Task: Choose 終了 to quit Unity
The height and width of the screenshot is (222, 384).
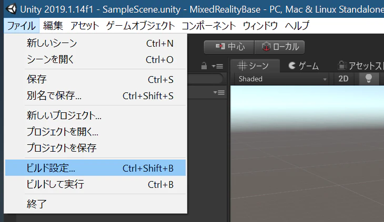Action: (x=96, y=204)
